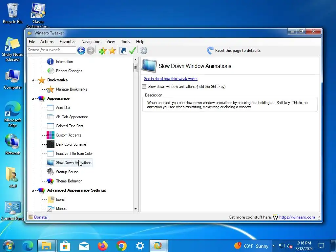Click the Search for a tweak field
The image size is (336, 252).
point(52,50)
